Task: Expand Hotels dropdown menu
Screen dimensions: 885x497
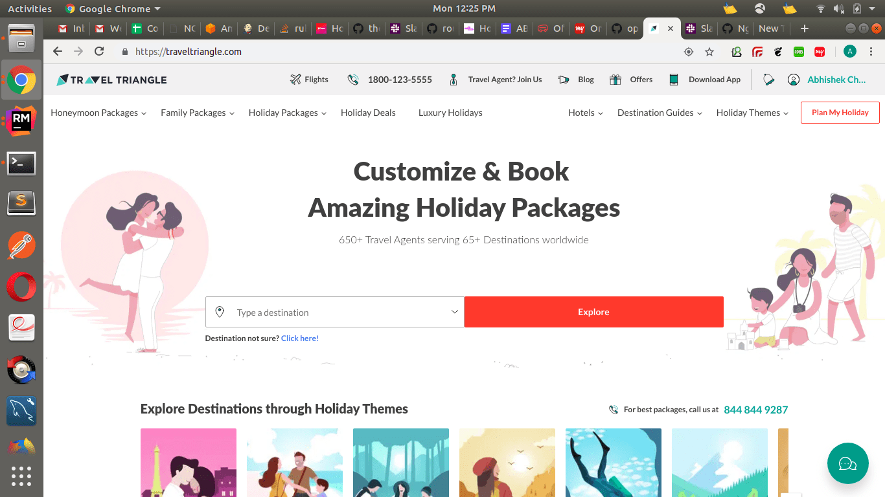Action: [586, 113]
